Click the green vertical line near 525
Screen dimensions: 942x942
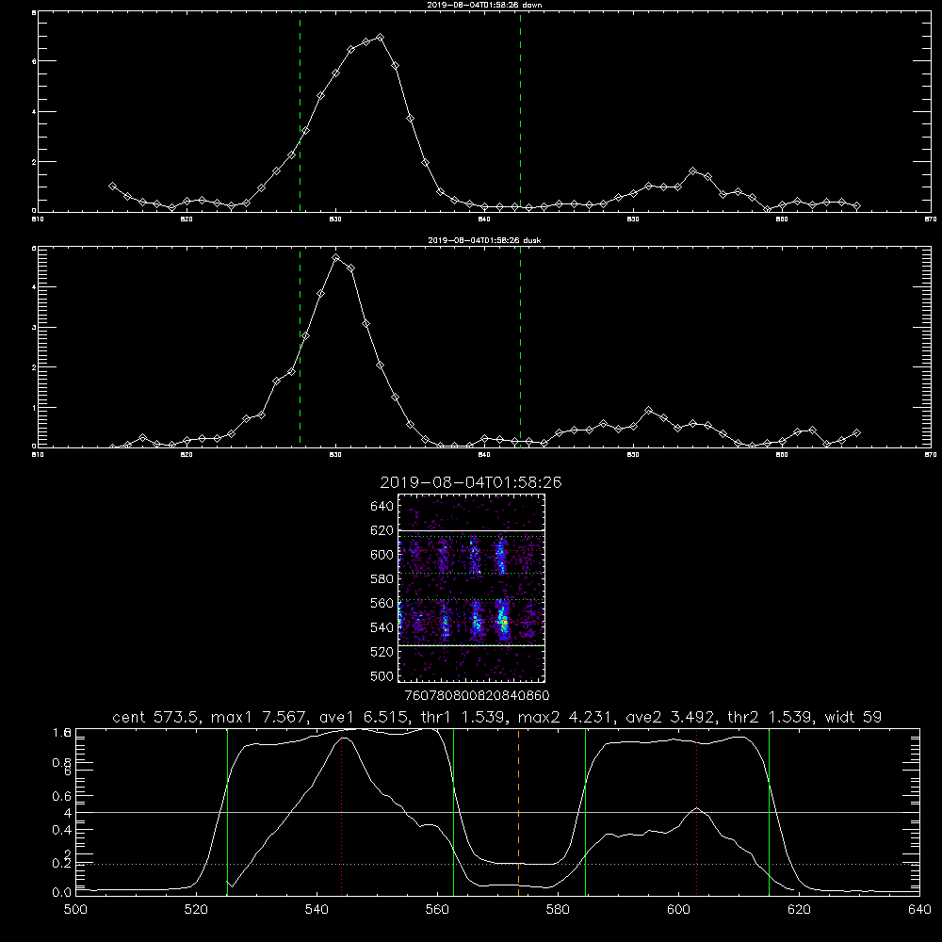click(227, 811)
